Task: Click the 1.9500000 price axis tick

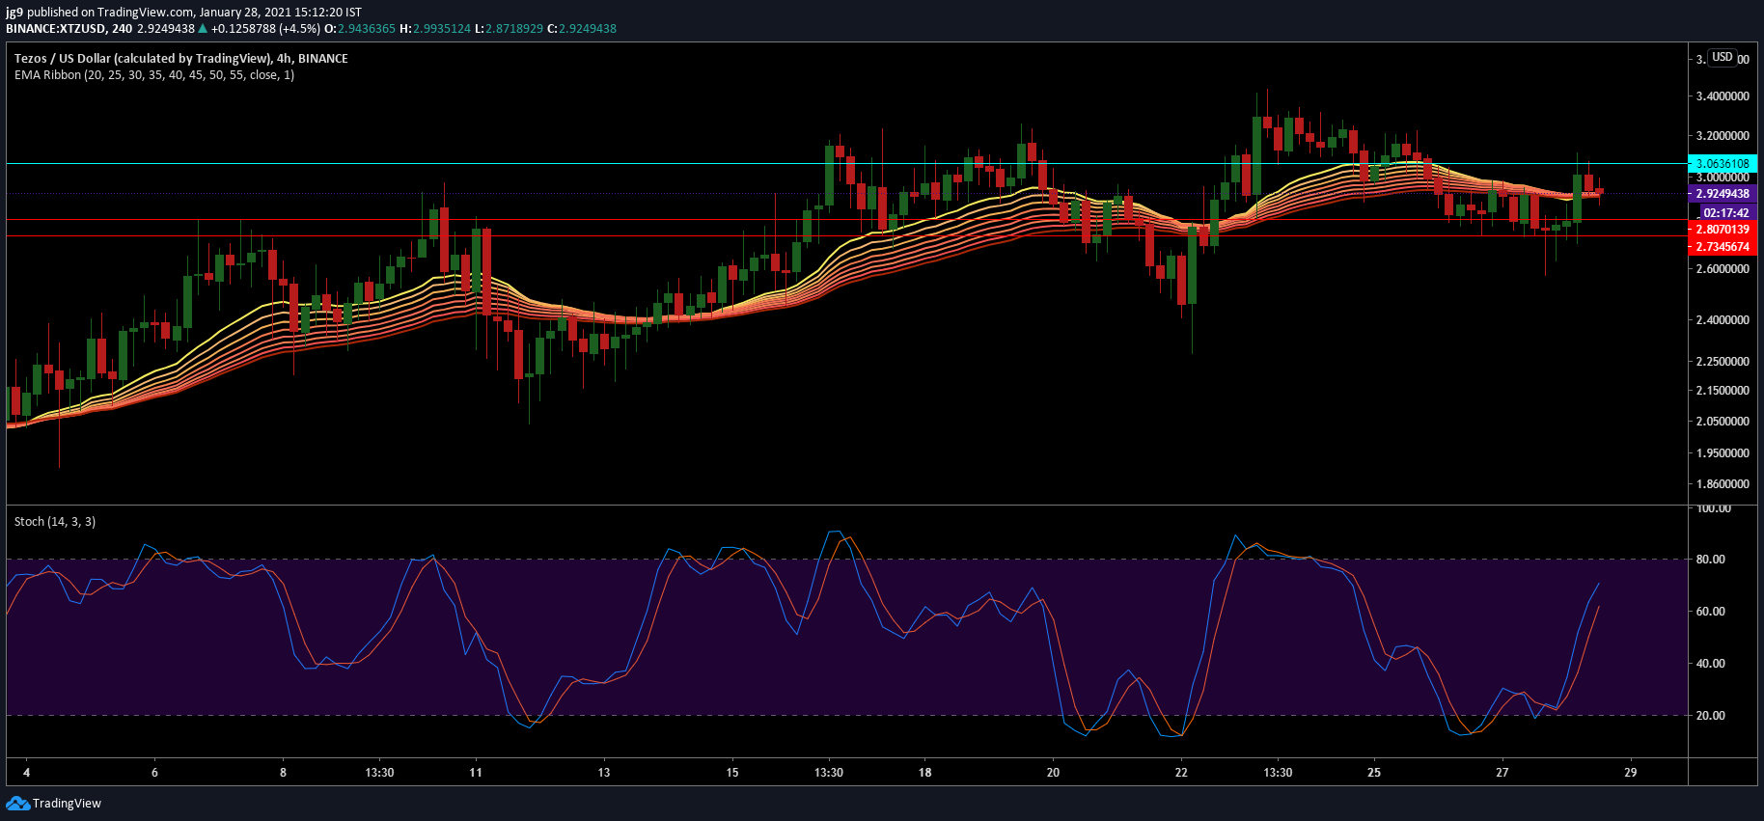Action: tap(1723, 453)
